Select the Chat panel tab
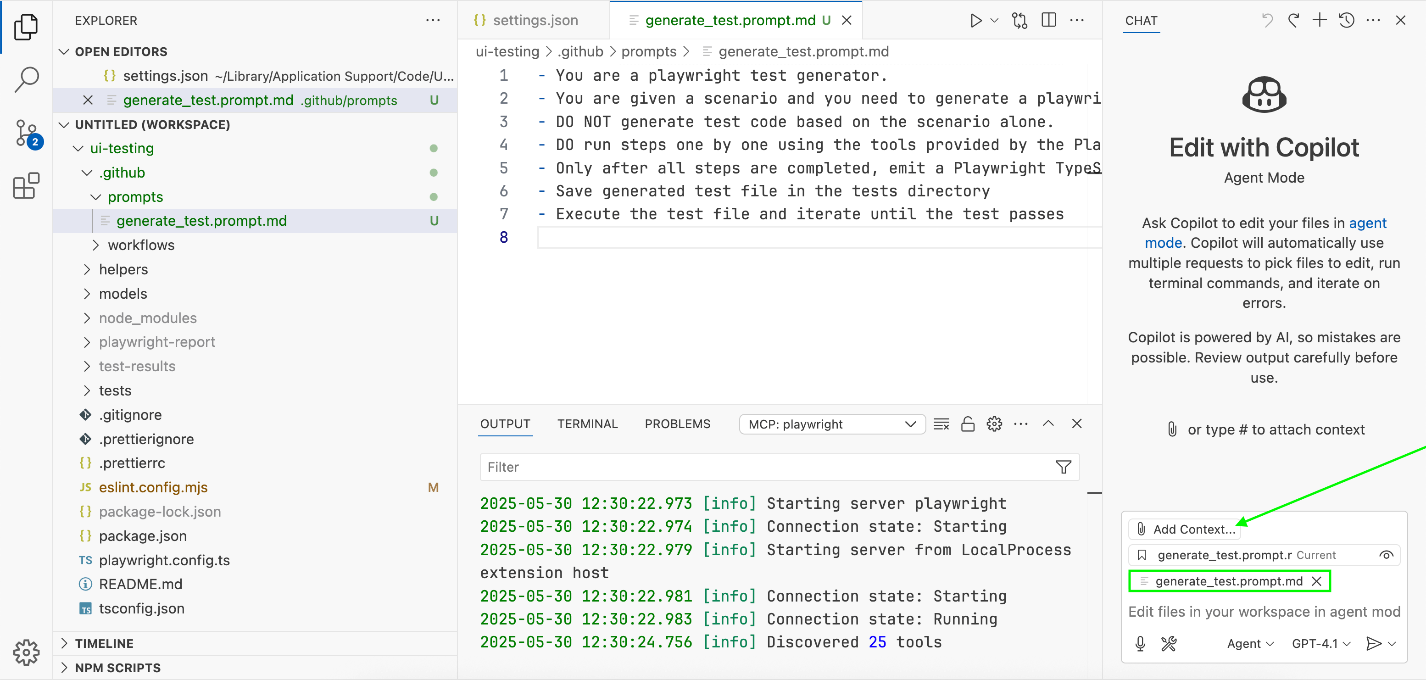1426x680 pixels. 1141,21
